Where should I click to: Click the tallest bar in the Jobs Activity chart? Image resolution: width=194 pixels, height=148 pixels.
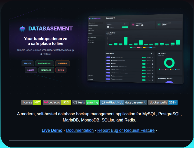(x=125, y=41)
